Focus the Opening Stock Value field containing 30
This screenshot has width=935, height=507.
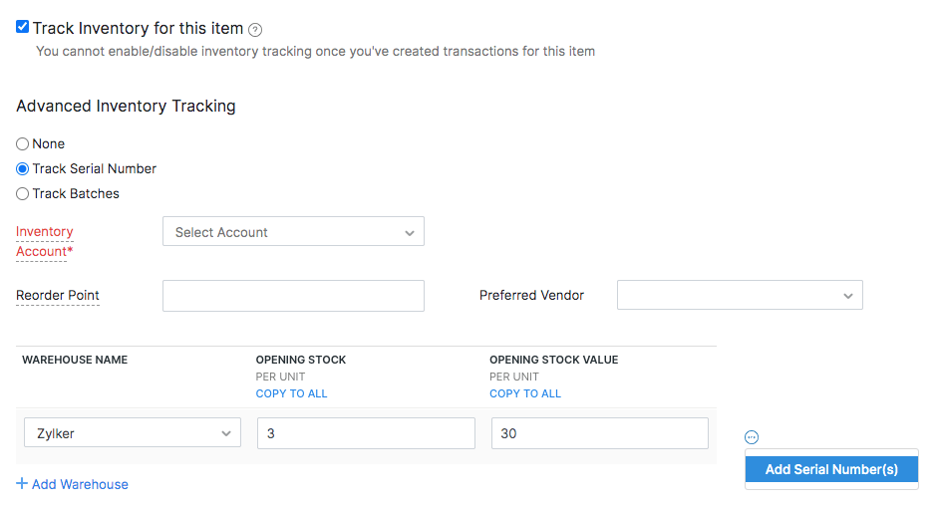click(x=599, y=433)
